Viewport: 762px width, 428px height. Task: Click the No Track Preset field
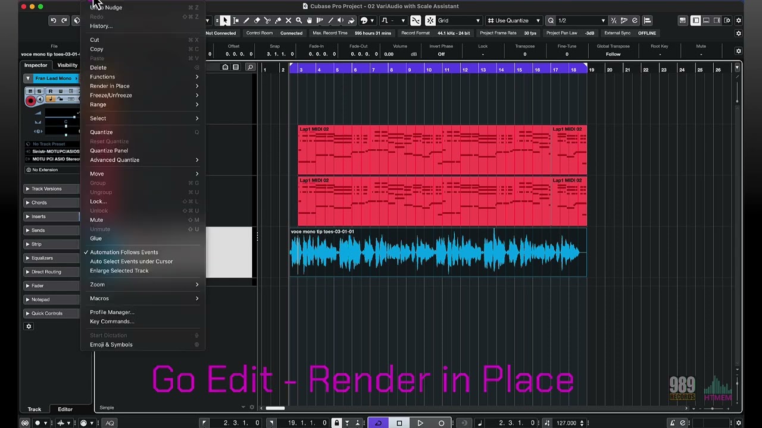pyautogui.click(x=52, y=144)
